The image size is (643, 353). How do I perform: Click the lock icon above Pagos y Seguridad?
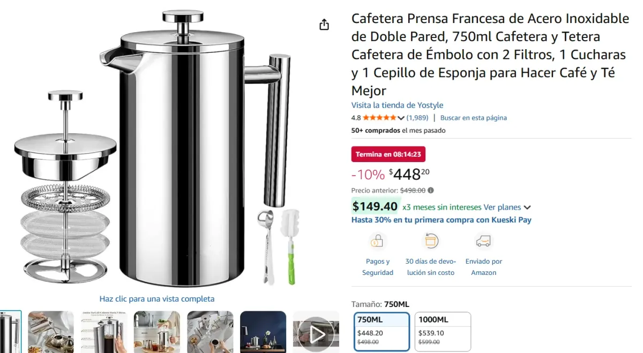click(378, 242)
